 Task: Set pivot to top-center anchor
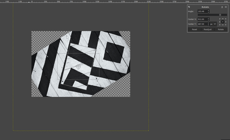point(223,19)
